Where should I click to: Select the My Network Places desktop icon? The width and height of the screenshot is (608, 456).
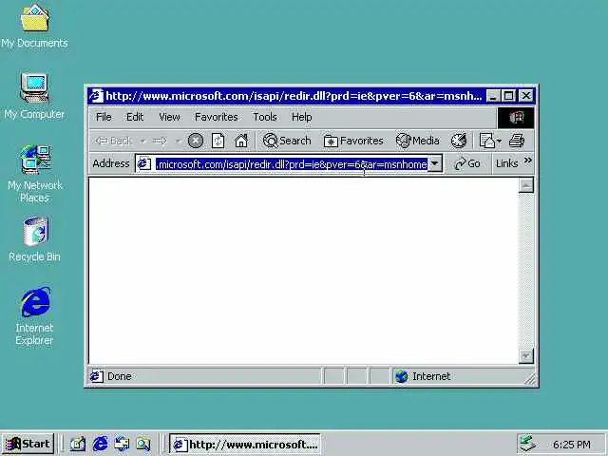34,174
